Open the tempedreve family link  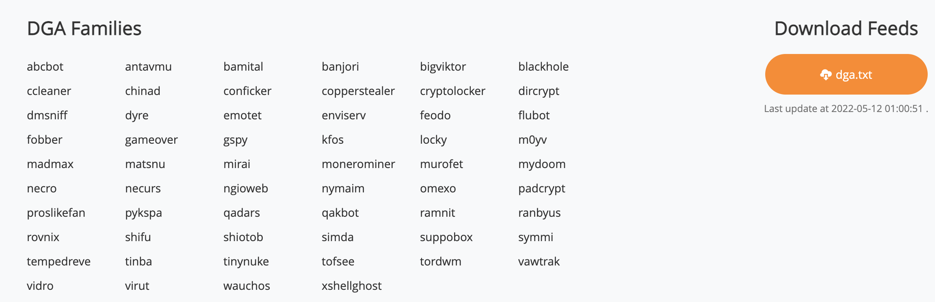tap(58, 261)
